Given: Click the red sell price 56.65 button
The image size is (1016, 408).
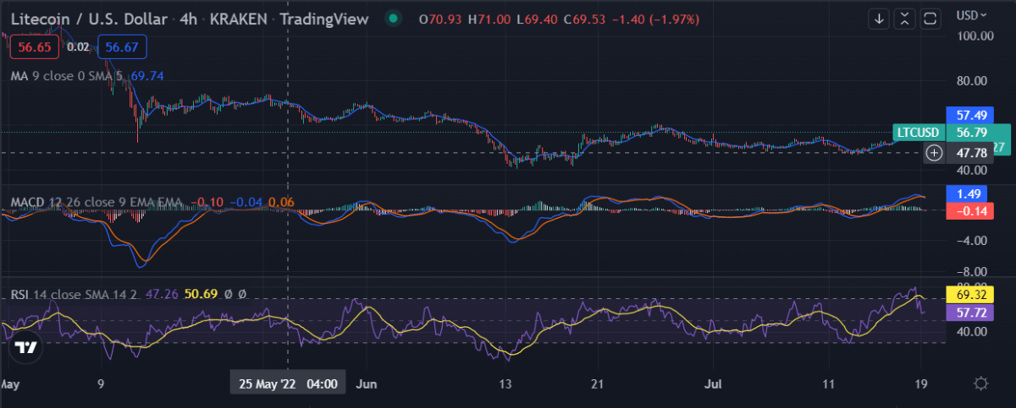Looking at the screenshot, I should tap(34, 48).
